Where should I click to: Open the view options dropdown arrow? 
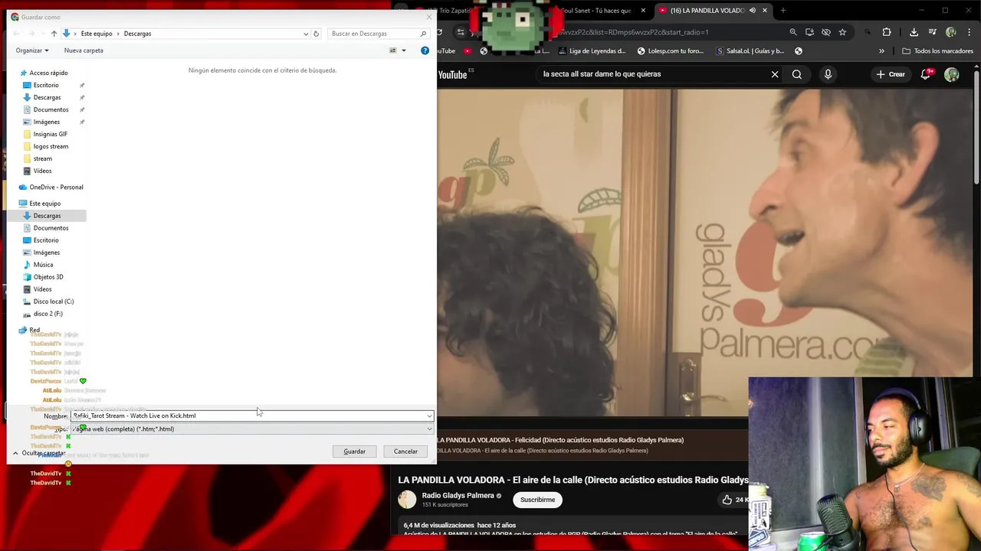click(404, 51)
